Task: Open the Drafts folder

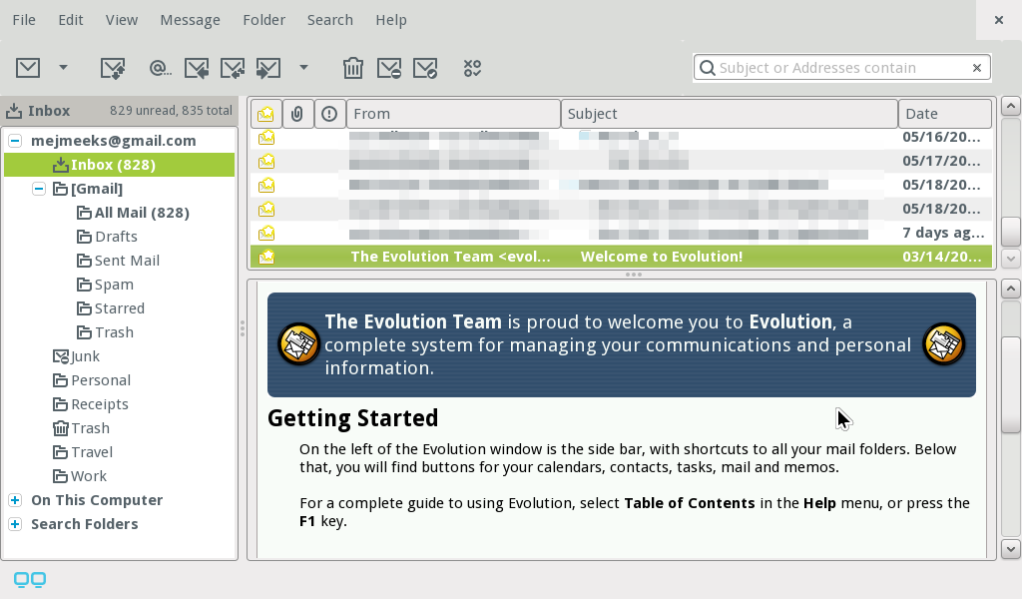Action: [x=107, y=237]
